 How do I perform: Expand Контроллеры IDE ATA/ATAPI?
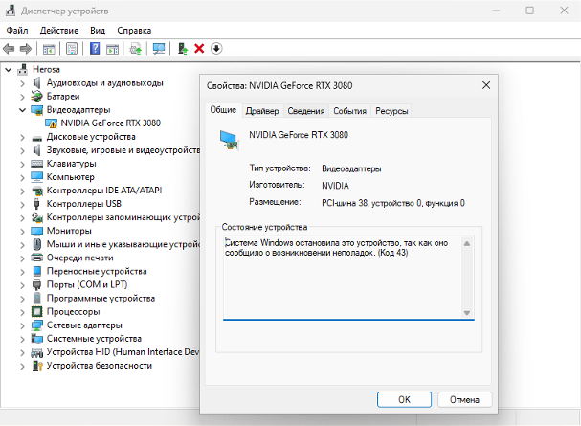pyautogui.click(x=23, y=191)
